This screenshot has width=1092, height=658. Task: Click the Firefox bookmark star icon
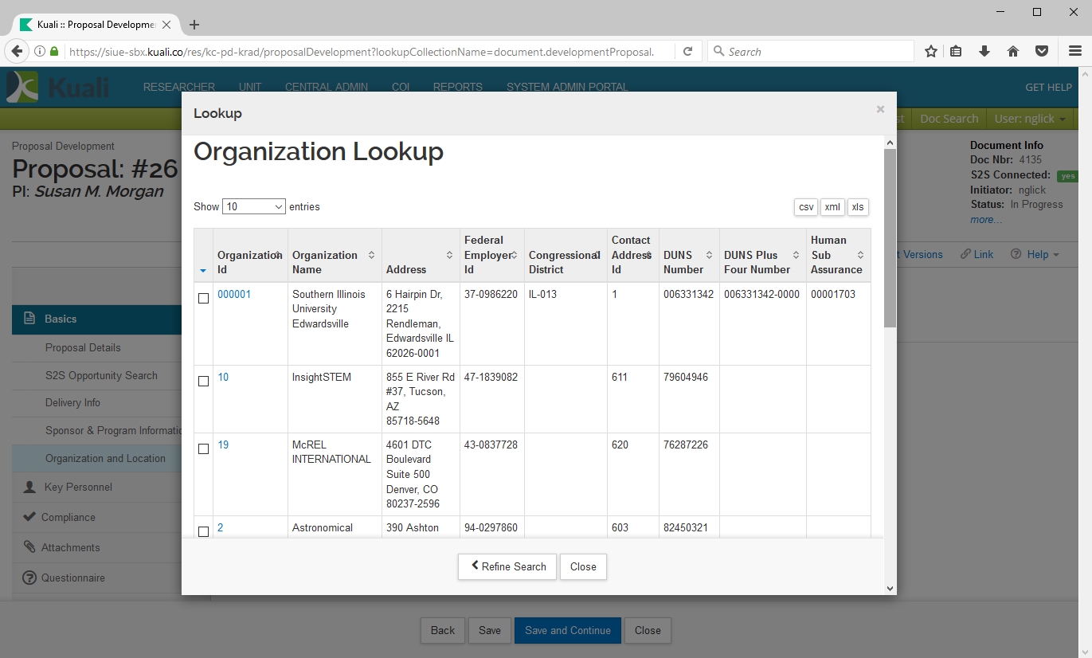[x=930, y=52]
